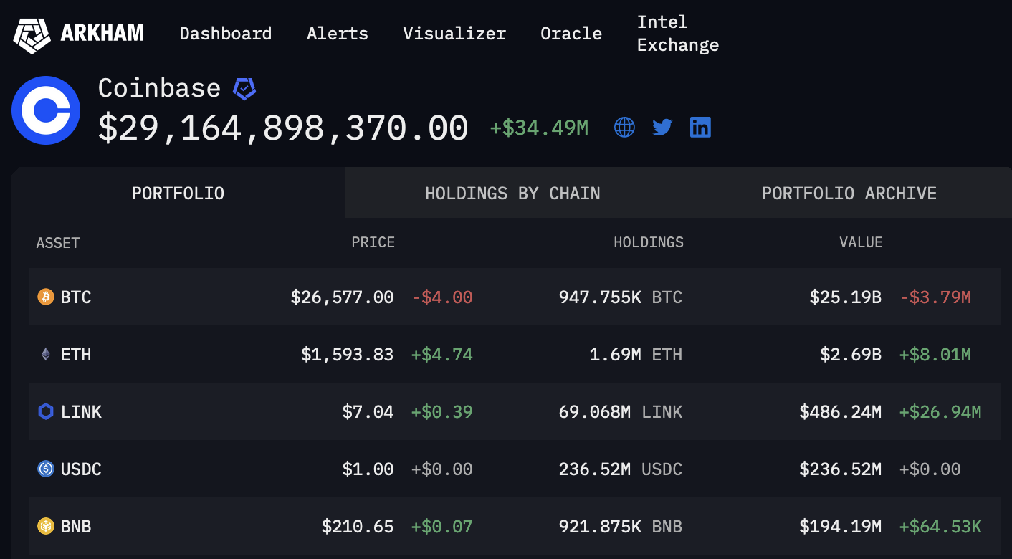The height and width of the screenshot is (559, 1012).
Task: Open the Visualizer page
Action: pos(454,34)
